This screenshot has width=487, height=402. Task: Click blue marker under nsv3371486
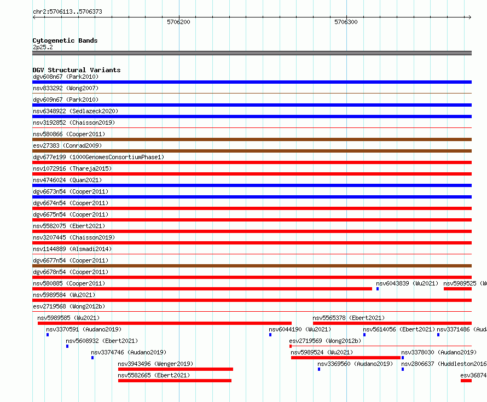438,335
